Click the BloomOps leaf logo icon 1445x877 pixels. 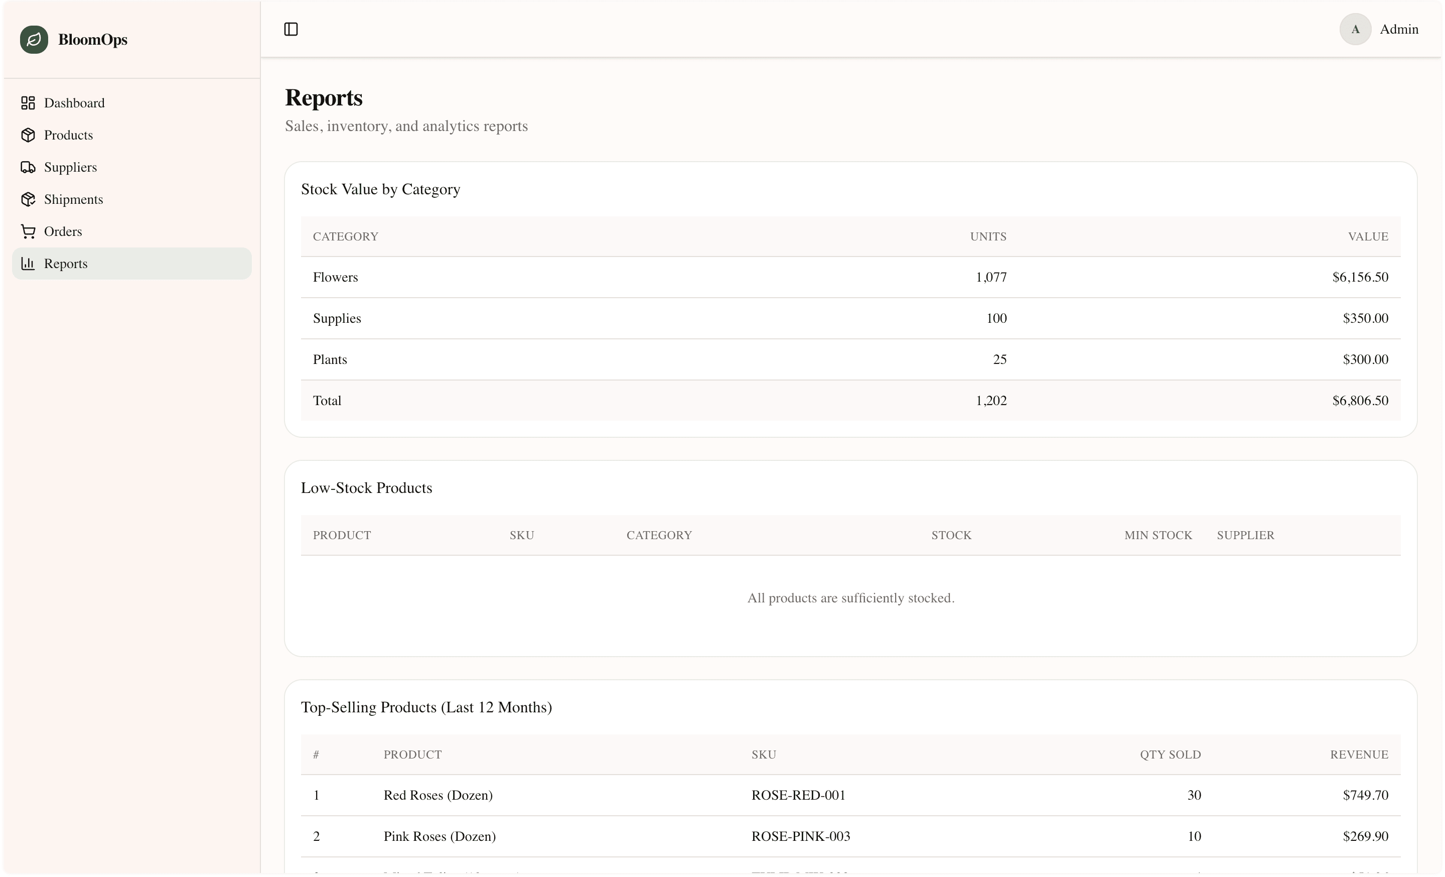34,39
